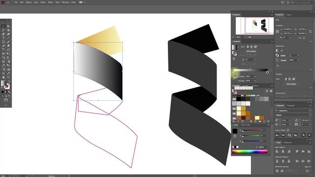Open gradient stop Location dropdown

pos(255,81)
